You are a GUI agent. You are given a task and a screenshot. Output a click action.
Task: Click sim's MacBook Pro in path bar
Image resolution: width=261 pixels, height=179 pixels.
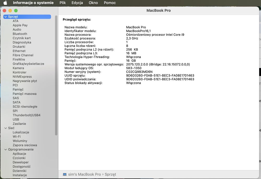[85, 175]
